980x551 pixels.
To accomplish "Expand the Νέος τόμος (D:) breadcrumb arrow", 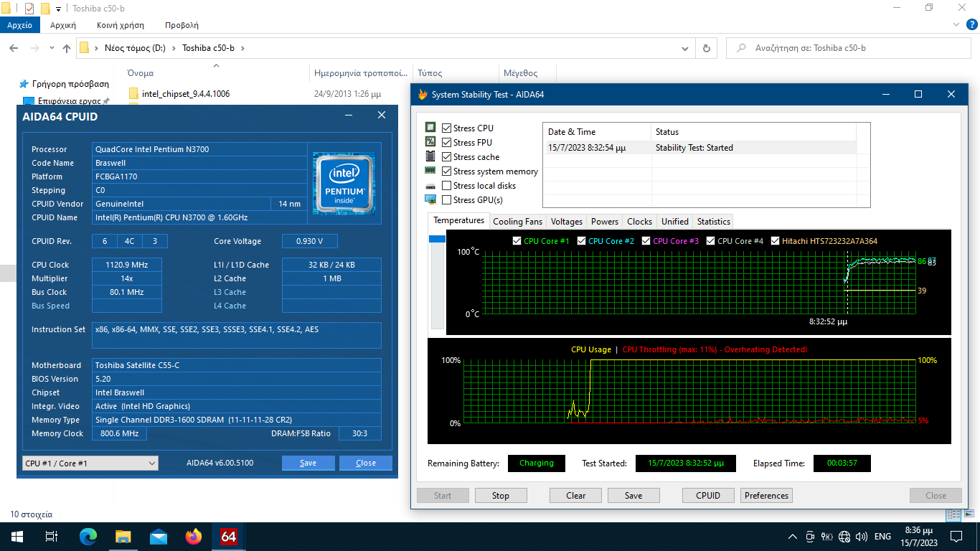I will [174, 48].
